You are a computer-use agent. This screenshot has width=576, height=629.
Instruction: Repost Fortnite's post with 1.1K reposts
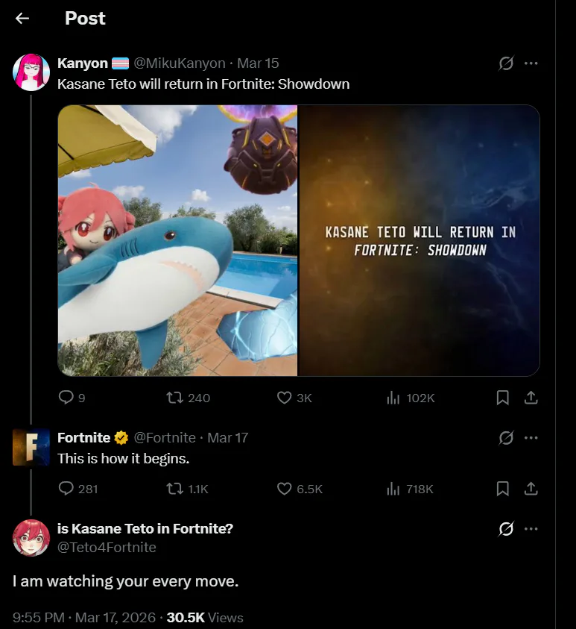pyautogui.click(x=174, y=489)
